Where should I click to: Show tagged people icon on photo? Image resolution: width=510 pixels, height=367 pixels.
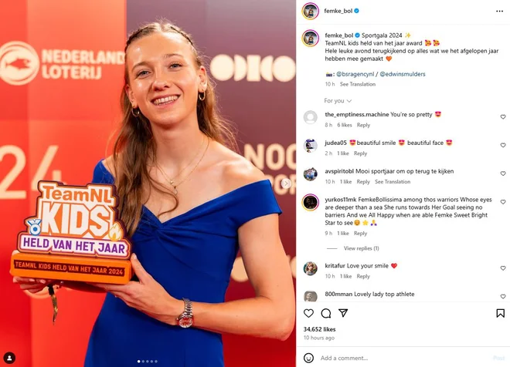click(x=9, y=358)
